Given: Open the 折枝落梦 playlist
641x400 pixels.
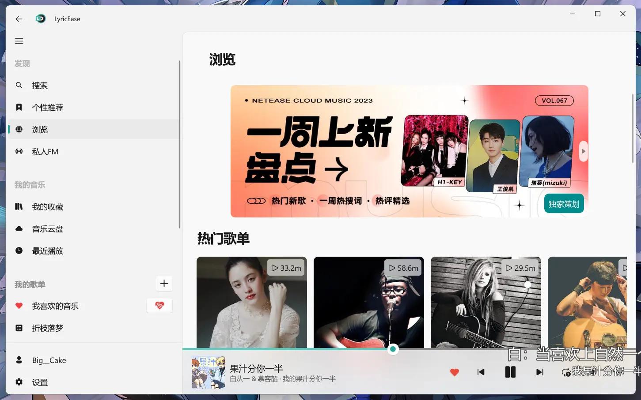Looking at the screenshot, I should [x=47, y=328].
